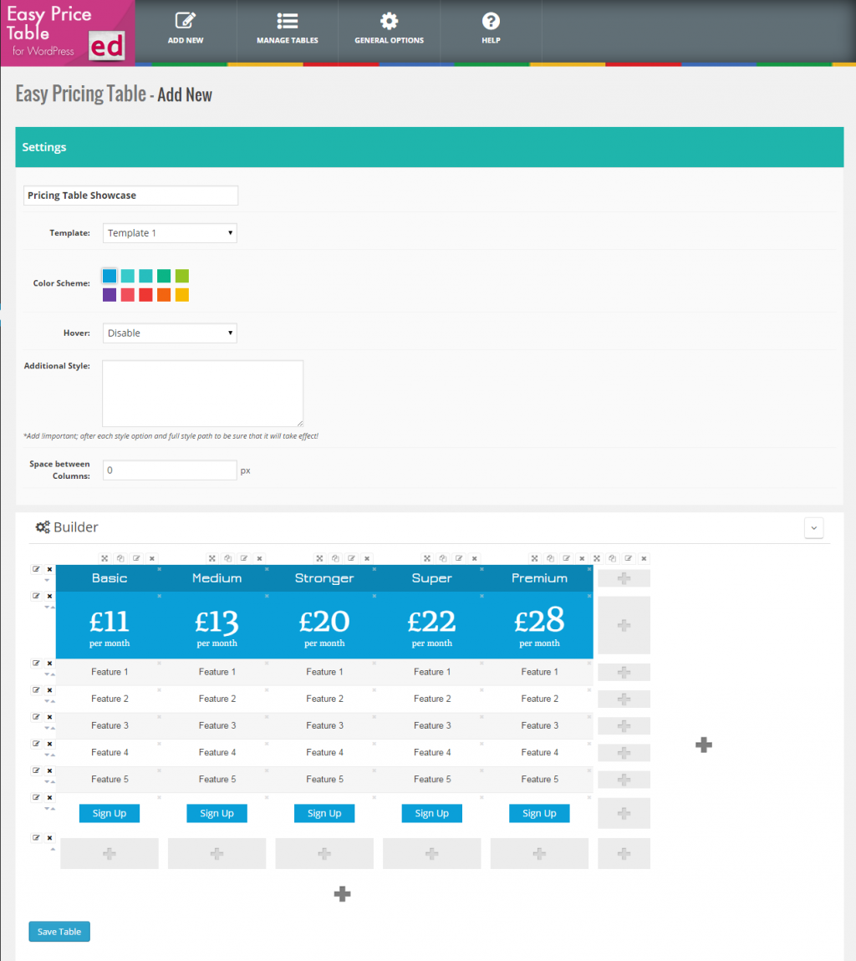Click the move icon above the Medium column
The image size is (856, 961).
tap(211, 557)
